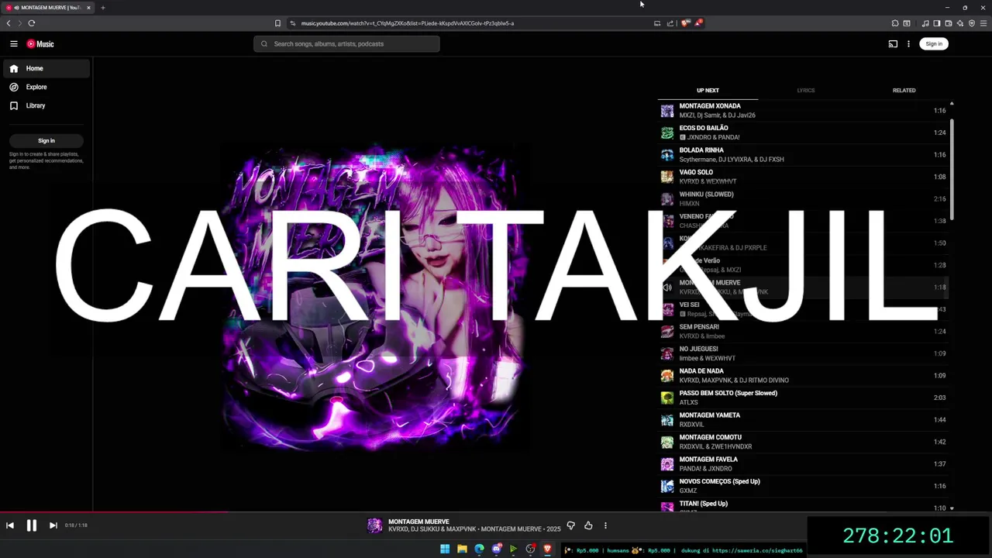Screen dimensions: 992x558
Task: Select the Library menu label
Action: [x=36, y=105]
